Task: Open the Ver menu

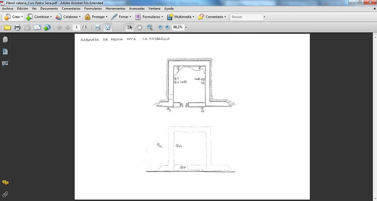Action: point(34,8)
